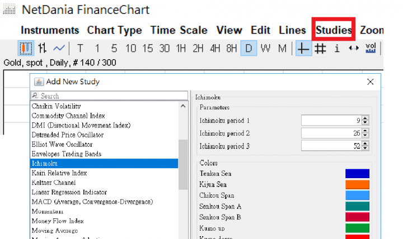403x239 pixels.
Task: Click the info 'i' toolbar icon
Action: tap(337, 48)
